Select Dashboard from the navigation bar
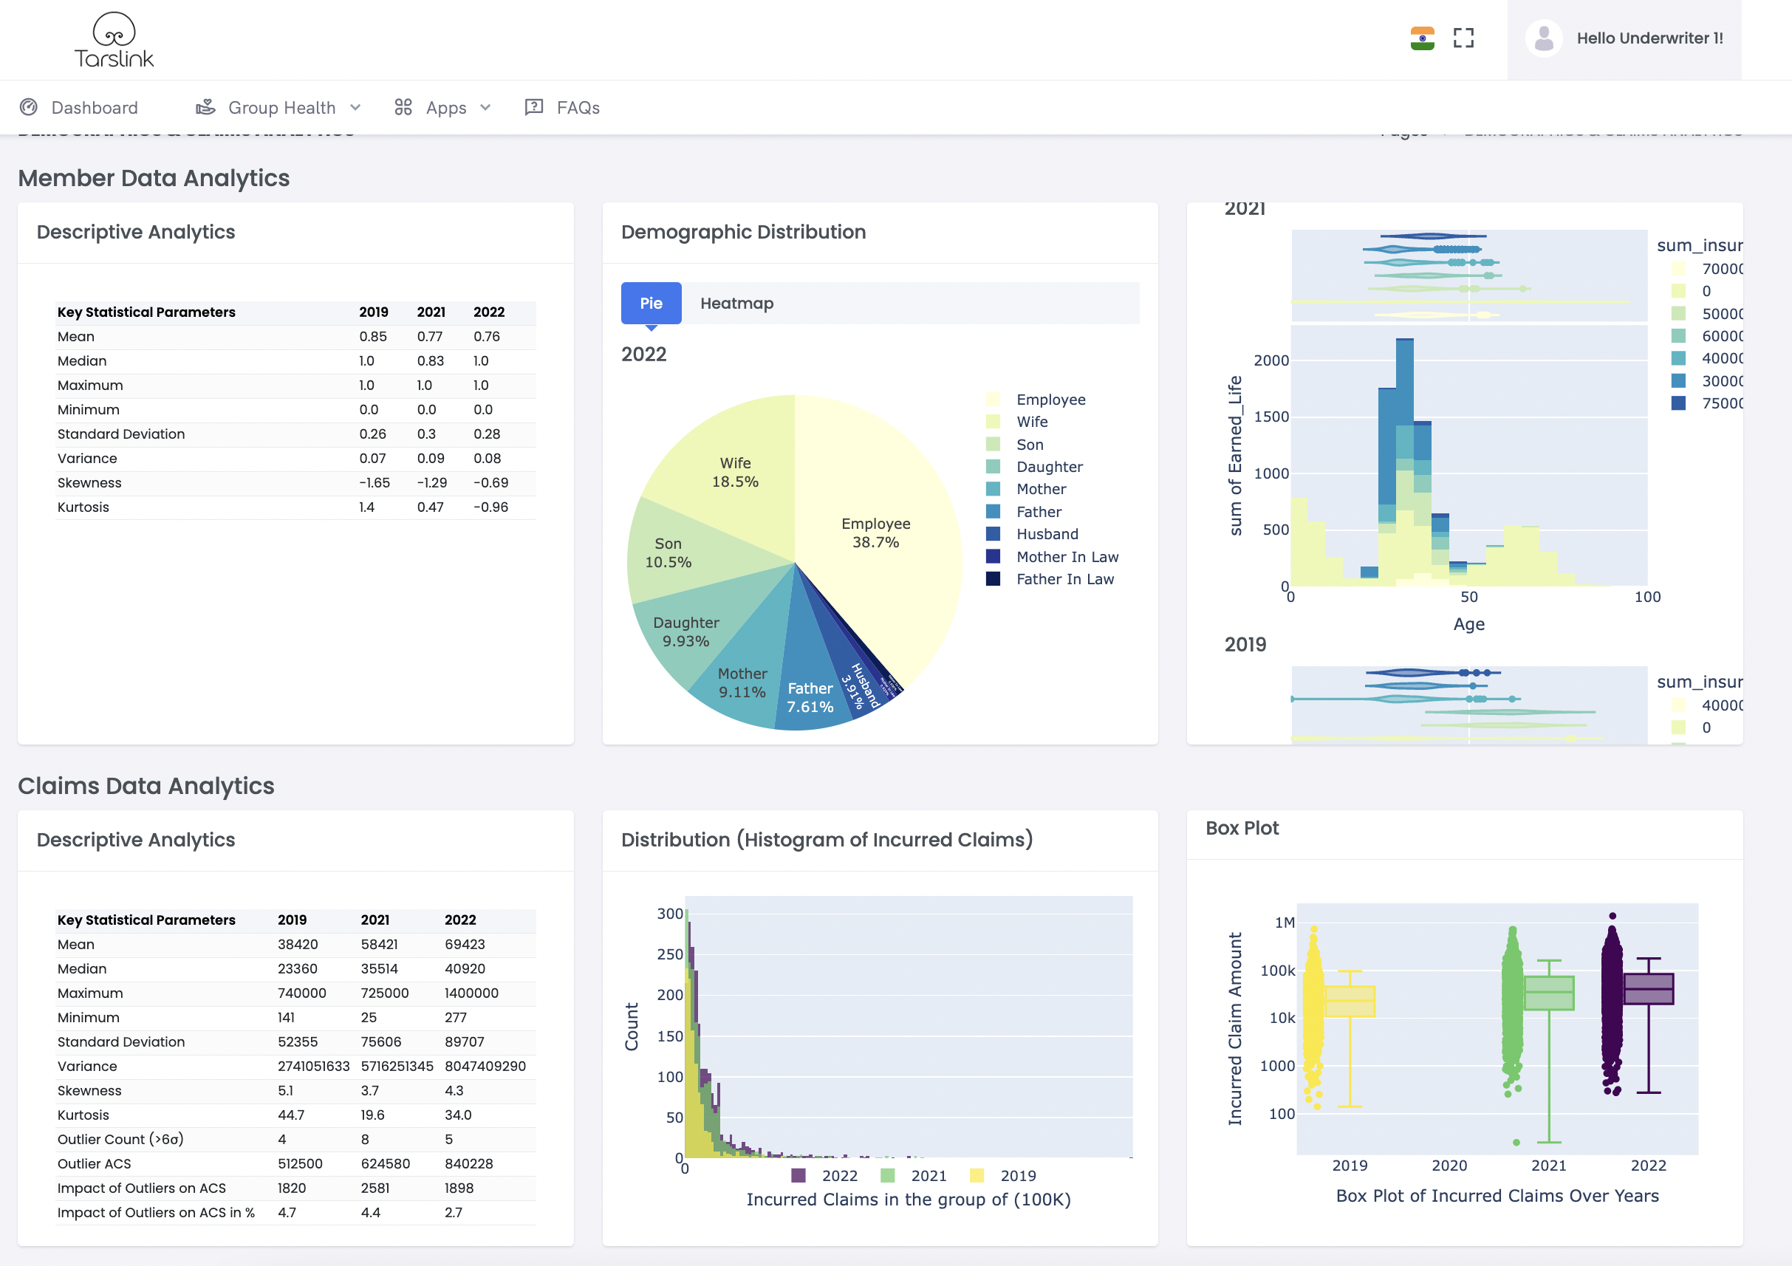The width and height of the screenshot is (1792, 1266). coord(95,107)
